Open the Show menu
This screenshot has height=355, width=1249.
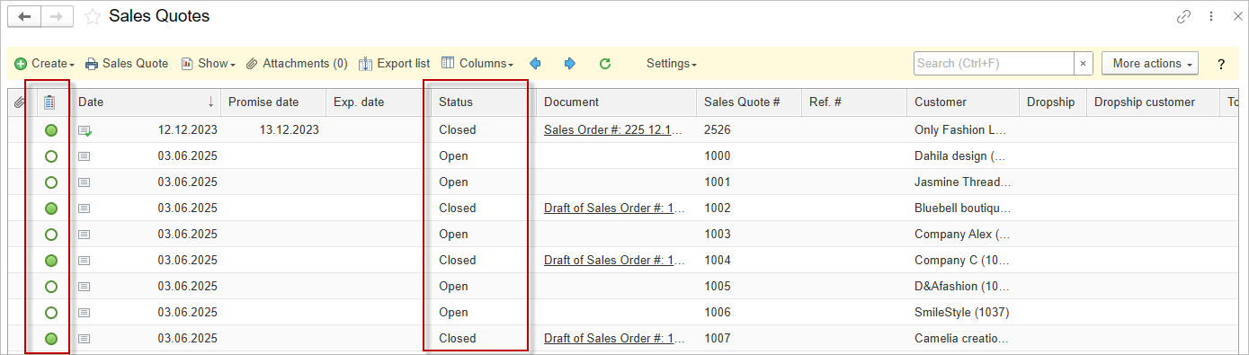pos(208,64)
